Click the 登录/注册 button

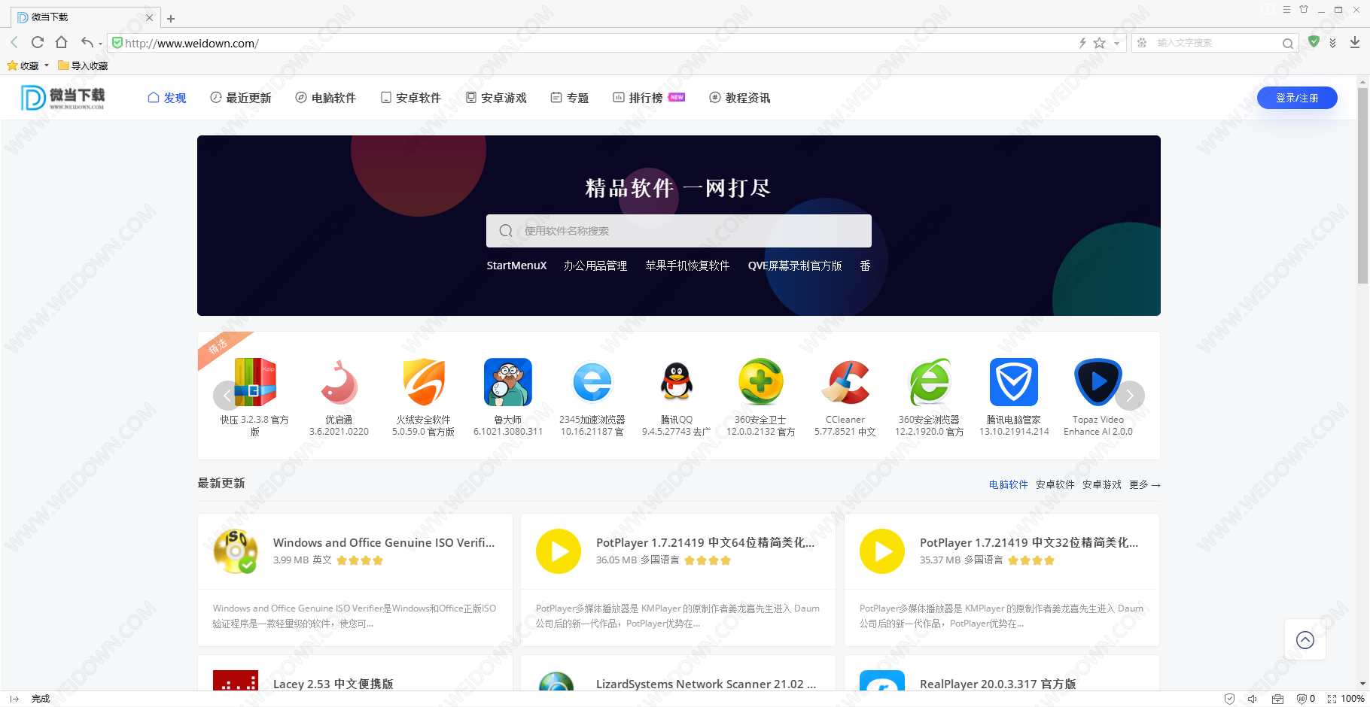tap(1297, 98)
